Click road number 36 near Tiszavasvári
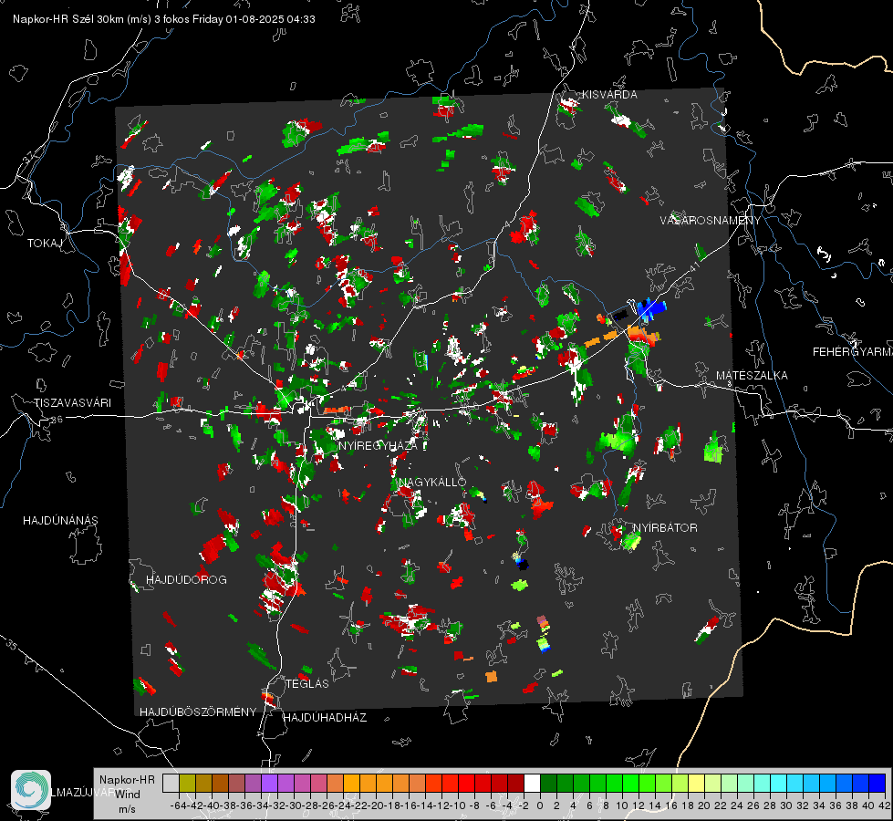The height and width of the screenshot is (821, 893). coord(57,420)
